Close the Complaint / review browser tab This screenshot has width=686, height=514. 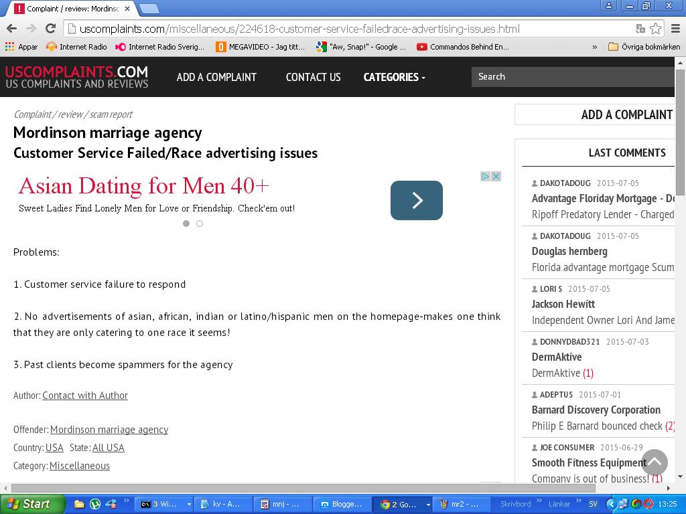click(127, 8)
